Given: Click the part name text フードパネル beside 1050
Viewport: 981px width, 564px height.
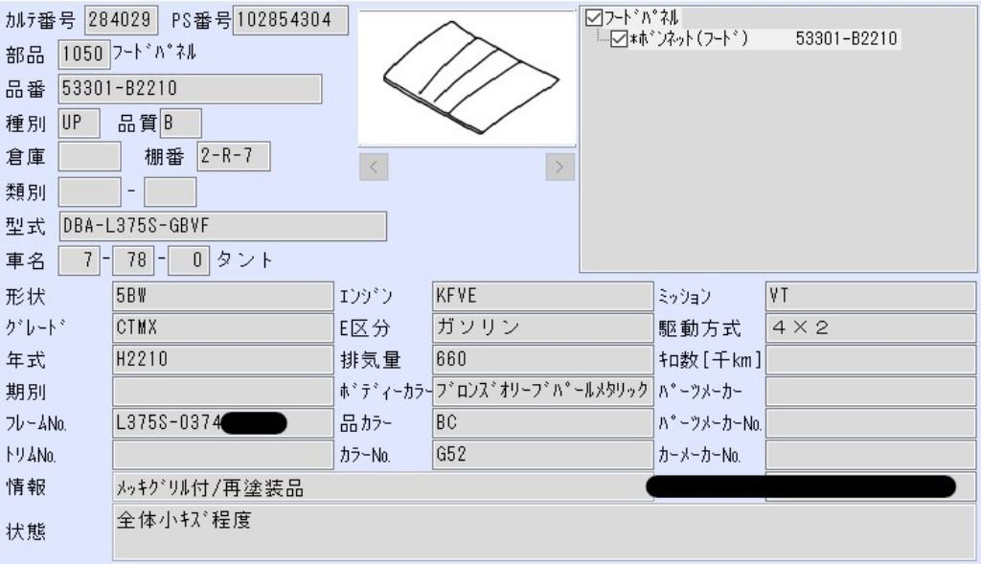Looking at the screenshot, I should [154, 54].
